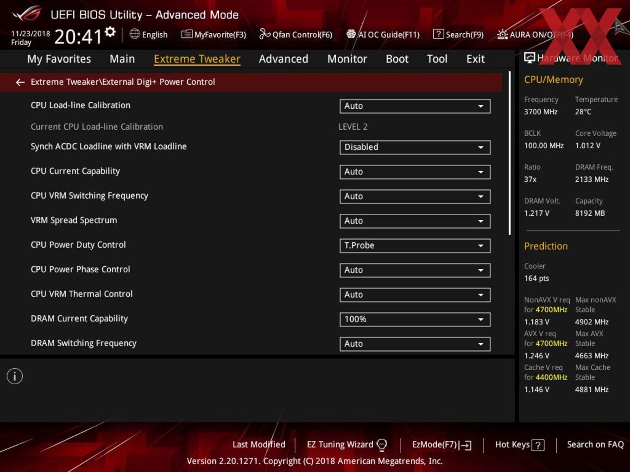
Task: Open CPU Power Phase Control dropdown
Action: (415, 270)
